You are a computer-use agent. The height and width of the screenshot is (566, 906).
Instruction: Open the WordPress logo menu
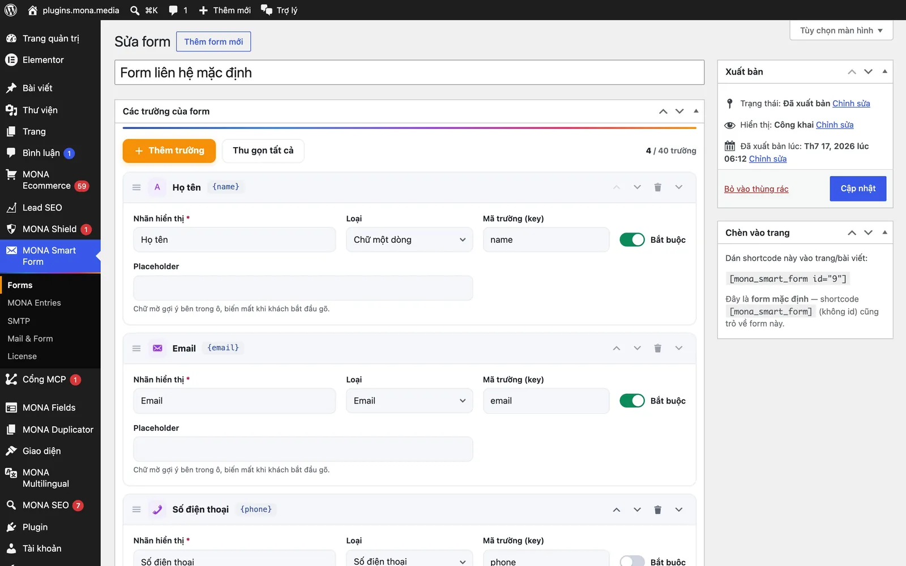(11, 10)
